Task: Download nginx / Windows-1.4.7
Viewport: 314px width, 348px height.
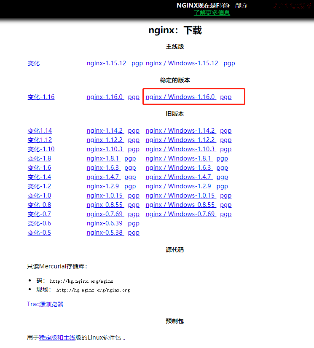Action: pos(179,177)
